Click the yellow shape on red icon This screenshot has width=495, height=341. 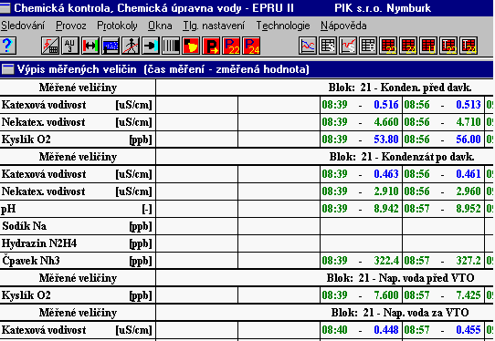[191, 46]
